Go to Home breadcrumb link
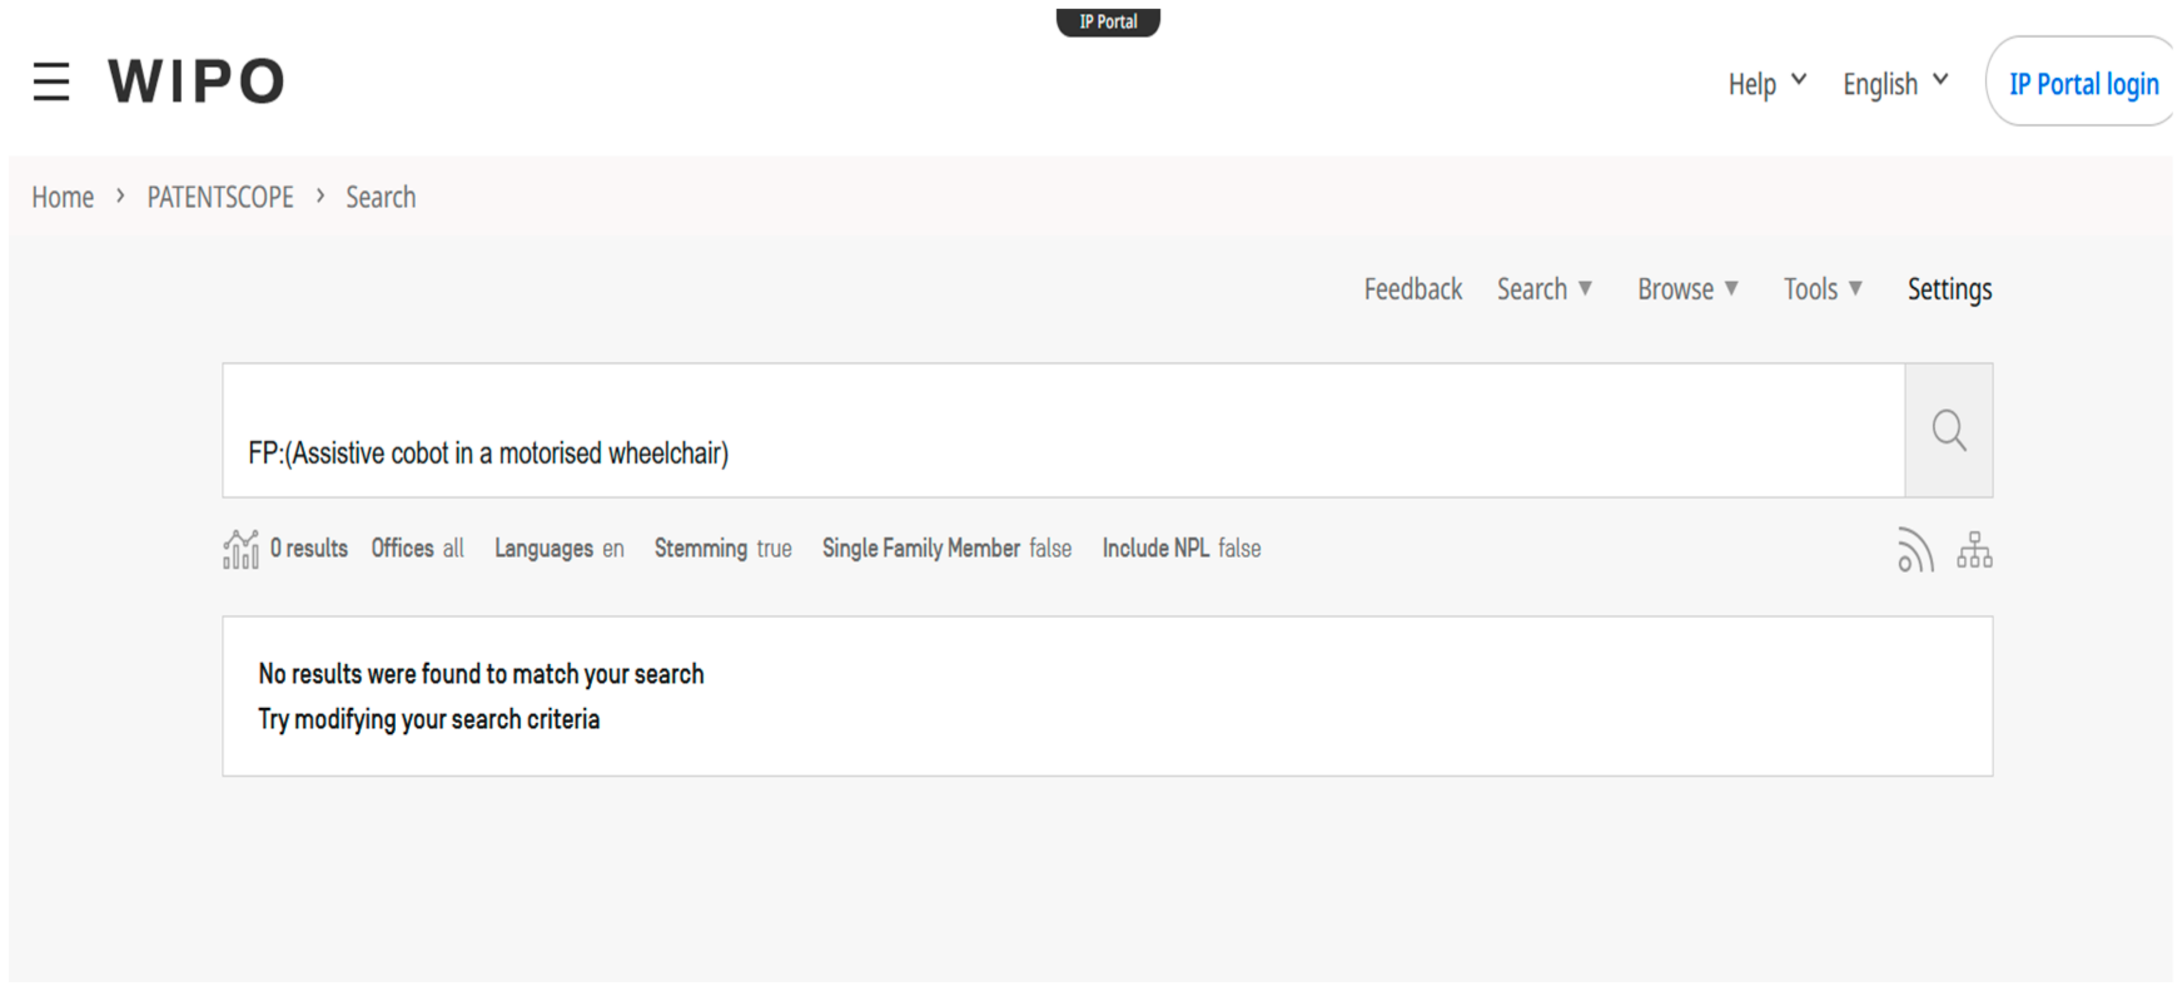 (63, 197)
